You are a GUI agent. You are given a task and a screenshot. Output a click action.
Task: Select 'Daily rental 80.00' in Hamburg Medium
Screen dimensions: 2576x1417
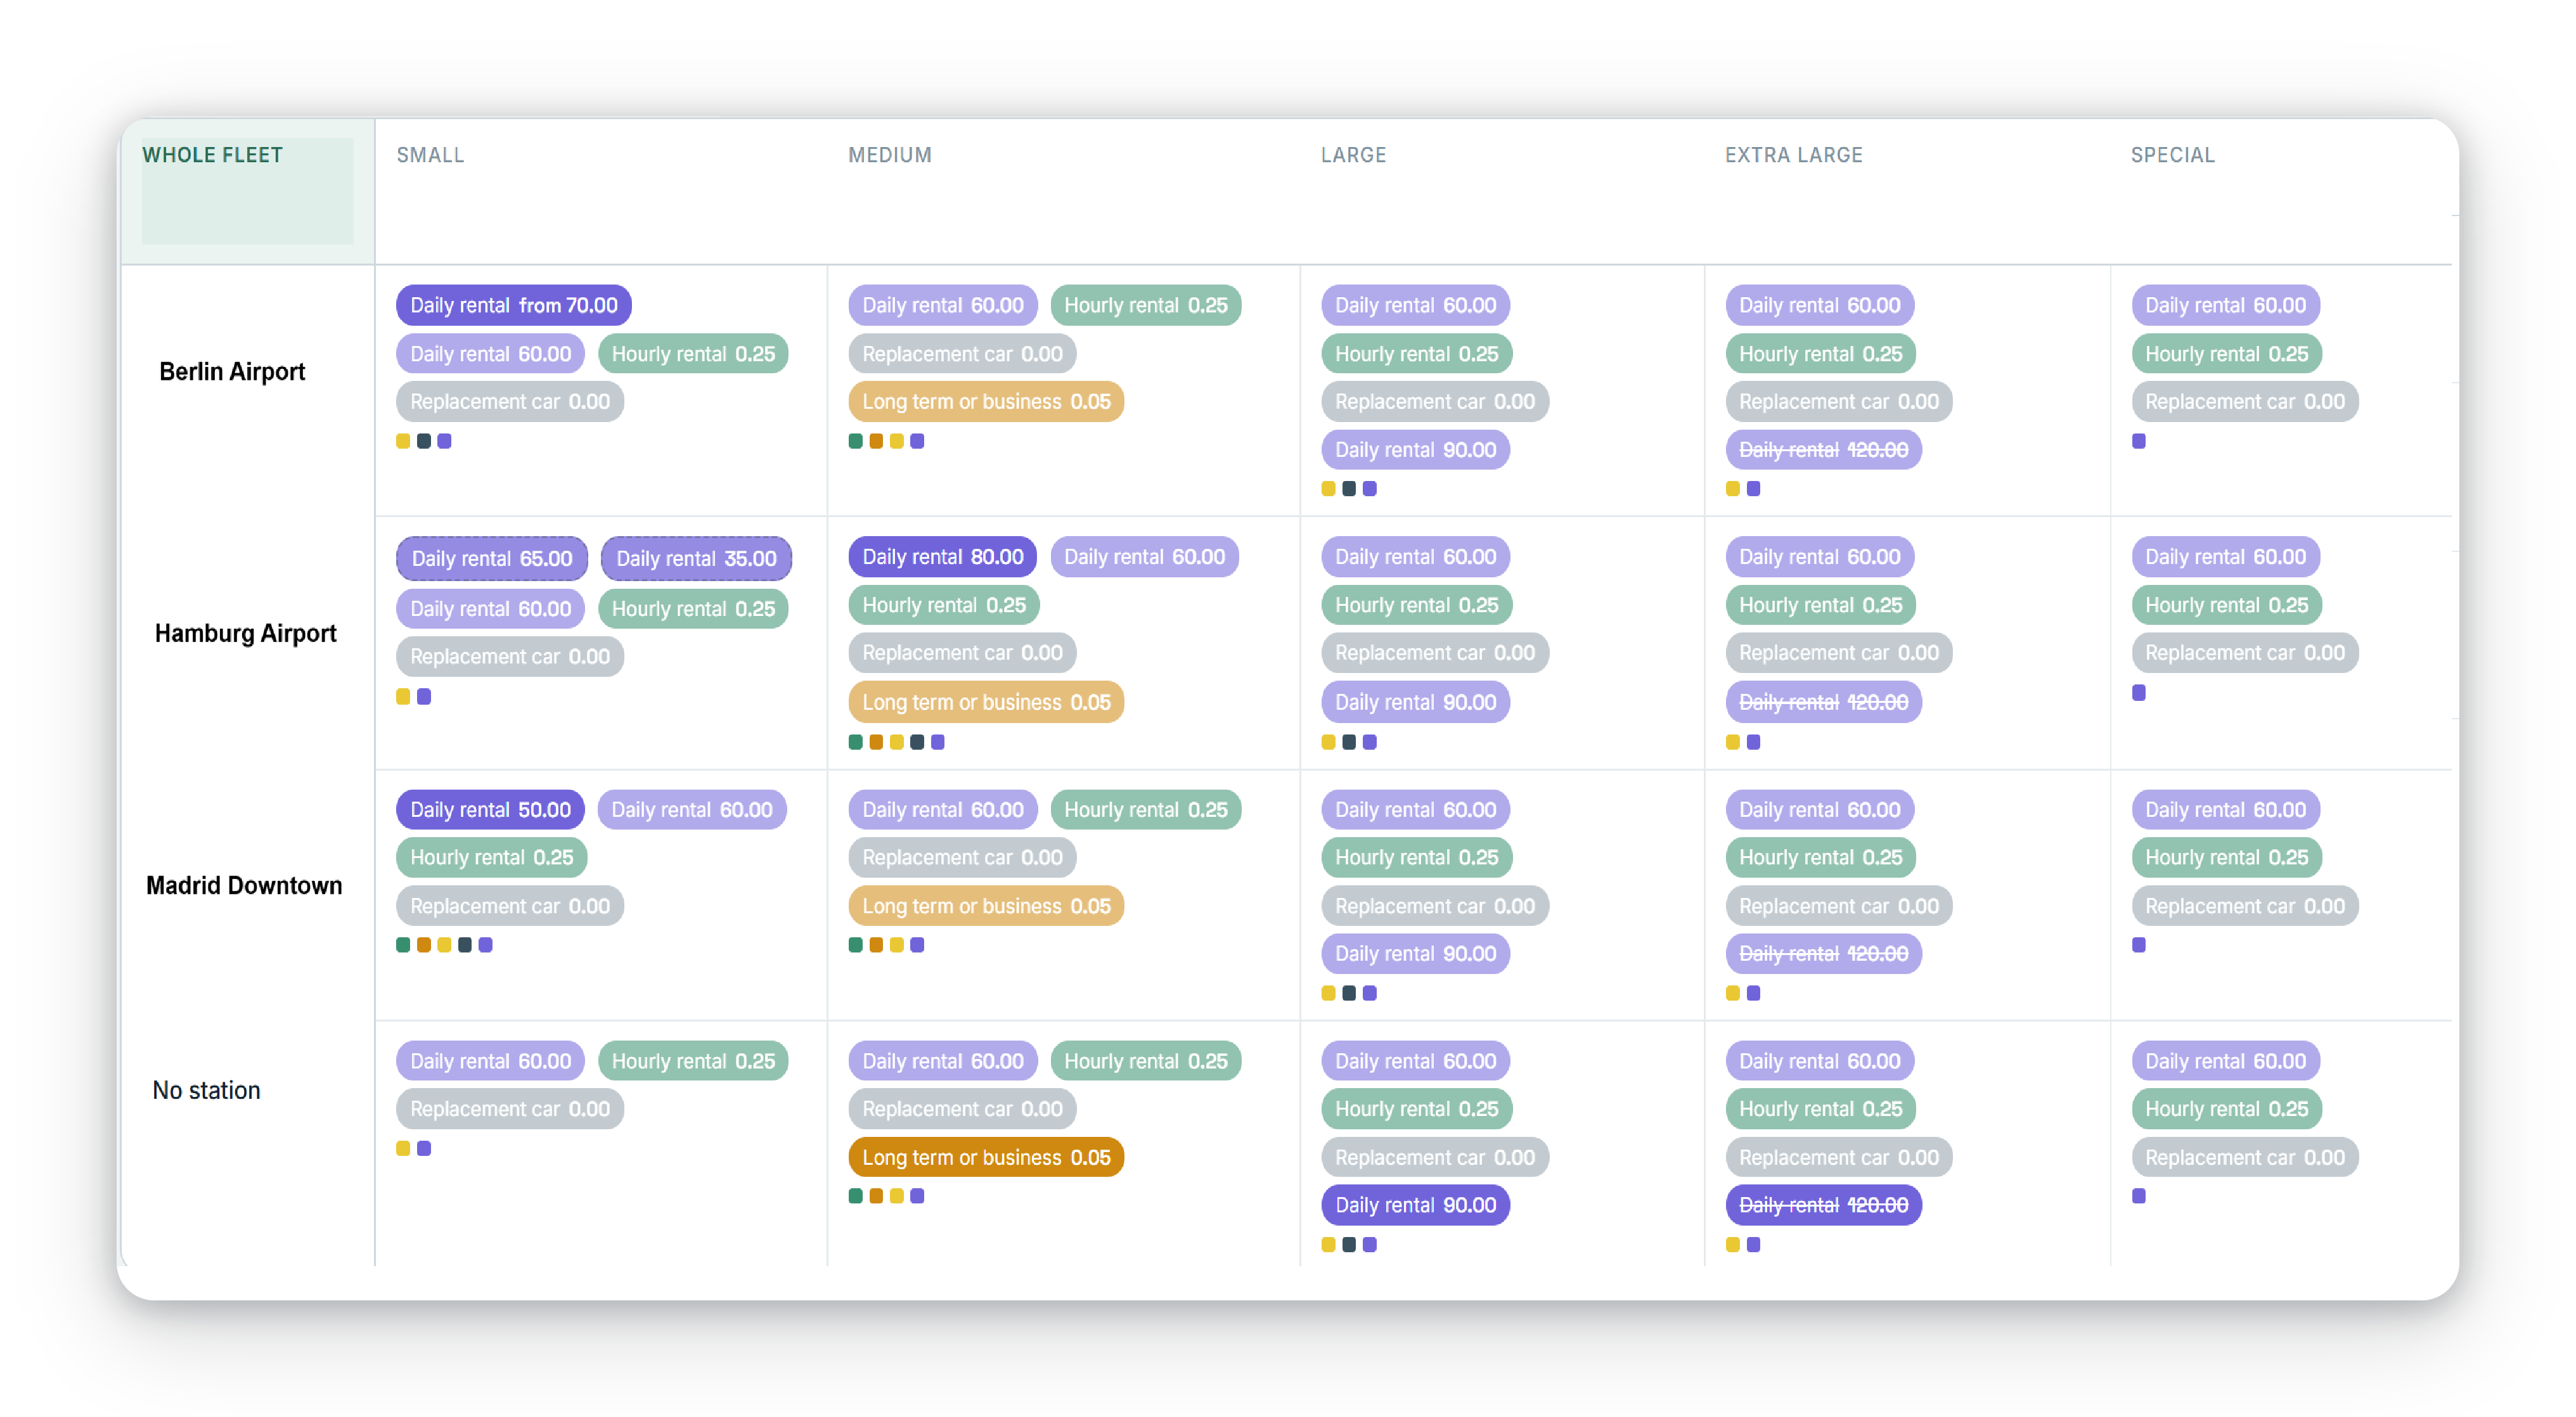pyautogui.click(x=942, y=557)
